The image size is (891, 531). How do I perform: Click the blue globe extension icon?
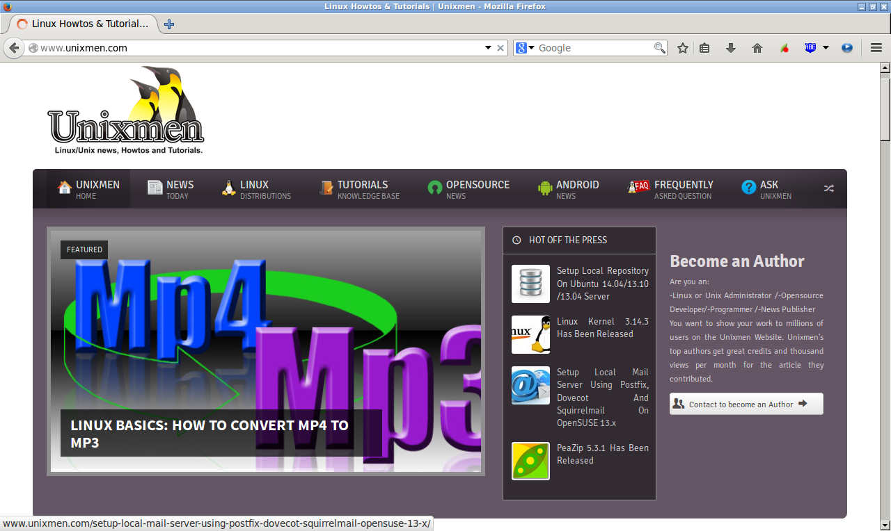pos(847,48)
